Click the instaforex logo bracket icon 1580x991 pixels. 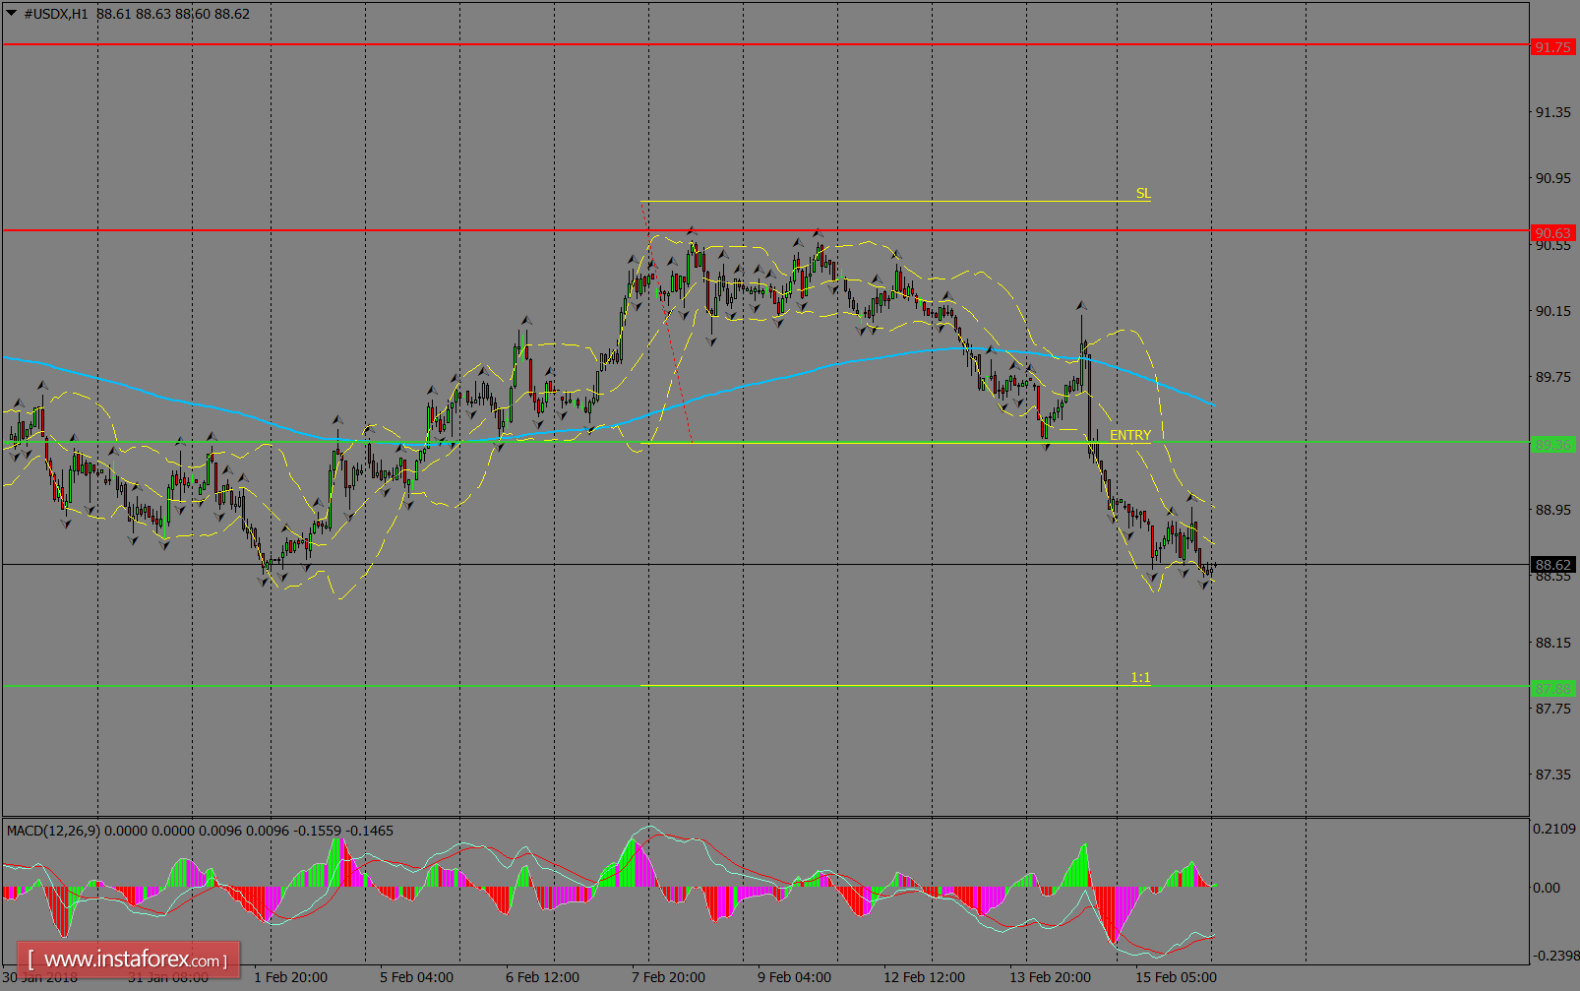32,959
